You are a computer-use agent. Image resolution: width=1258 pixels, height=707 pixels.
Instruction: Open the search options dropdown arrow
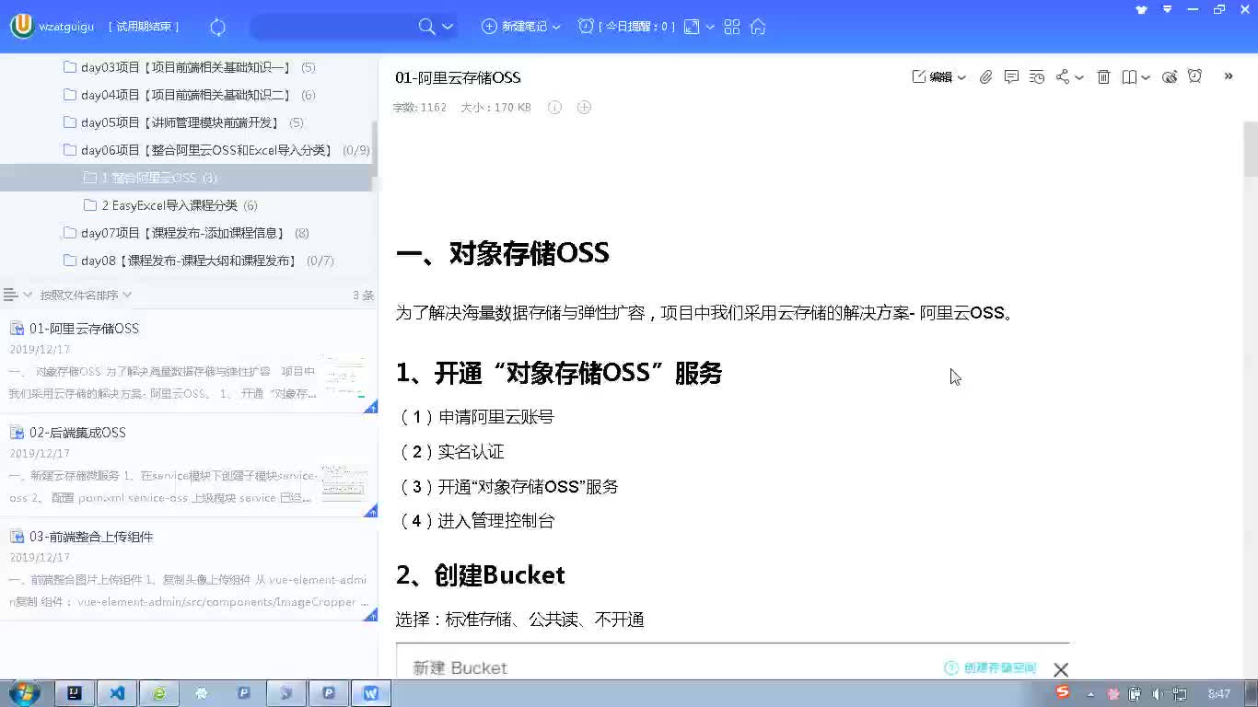[x=448, y=27]
